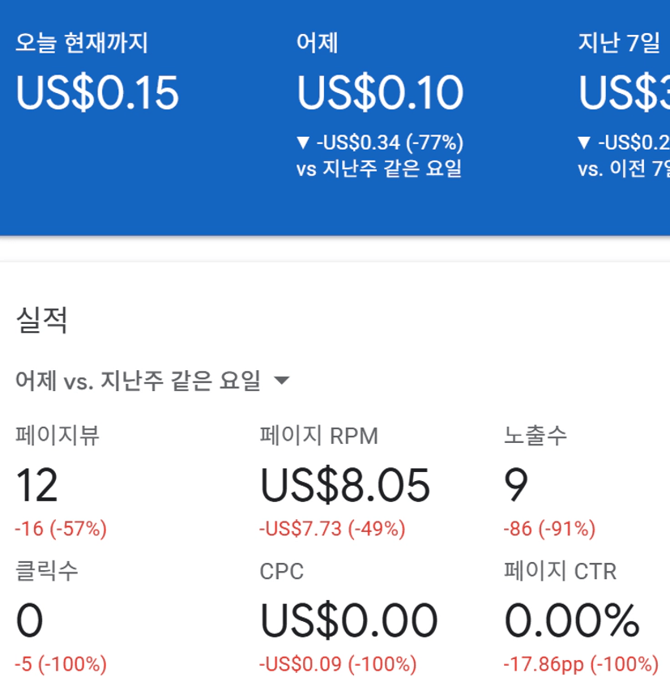Click the 실적 section heading
The image size is (670, 694).
41,321
